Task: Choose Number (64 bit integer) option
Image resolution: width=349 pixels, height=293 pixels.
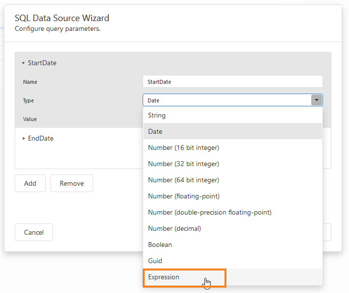Action: [x=233, y=180]
